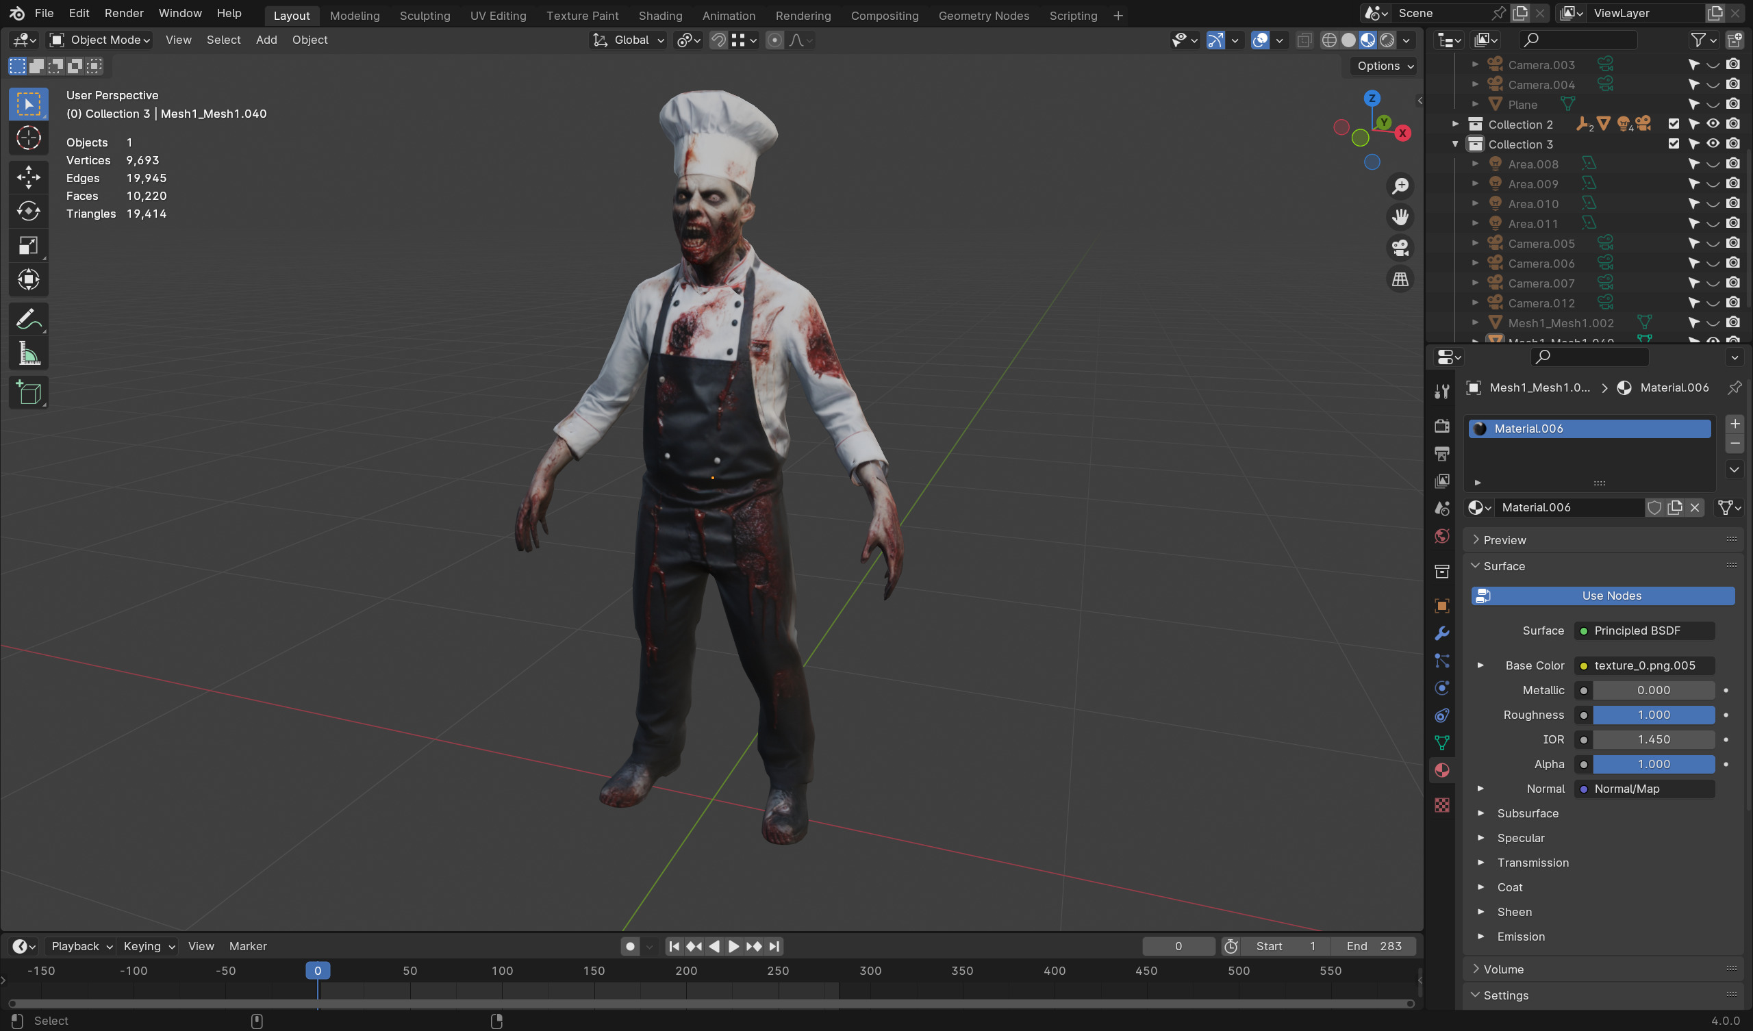The height and width of the screenshot is (1031, 1753).
Task: Play the animation forward
Action: click(733, 946)
